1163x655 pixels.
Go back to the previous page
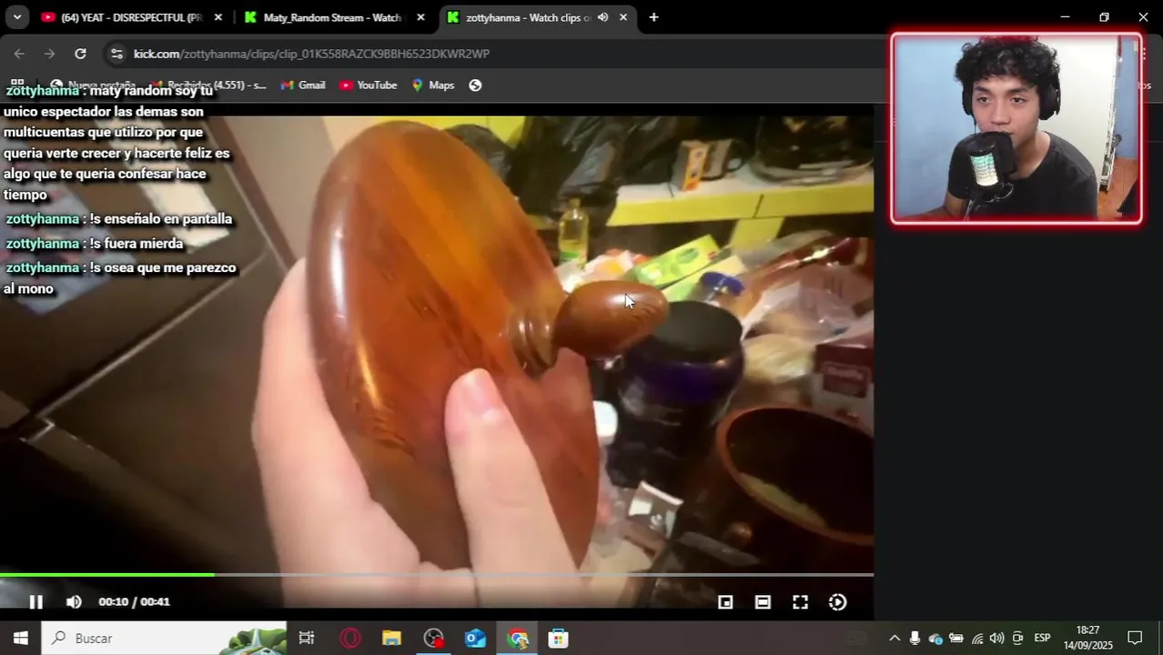[19, 54]
